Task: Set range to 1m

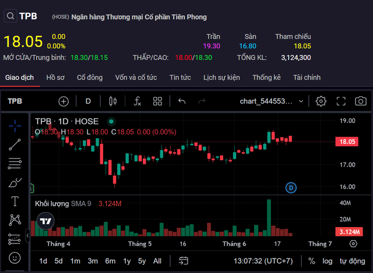Action: [75, 261]
